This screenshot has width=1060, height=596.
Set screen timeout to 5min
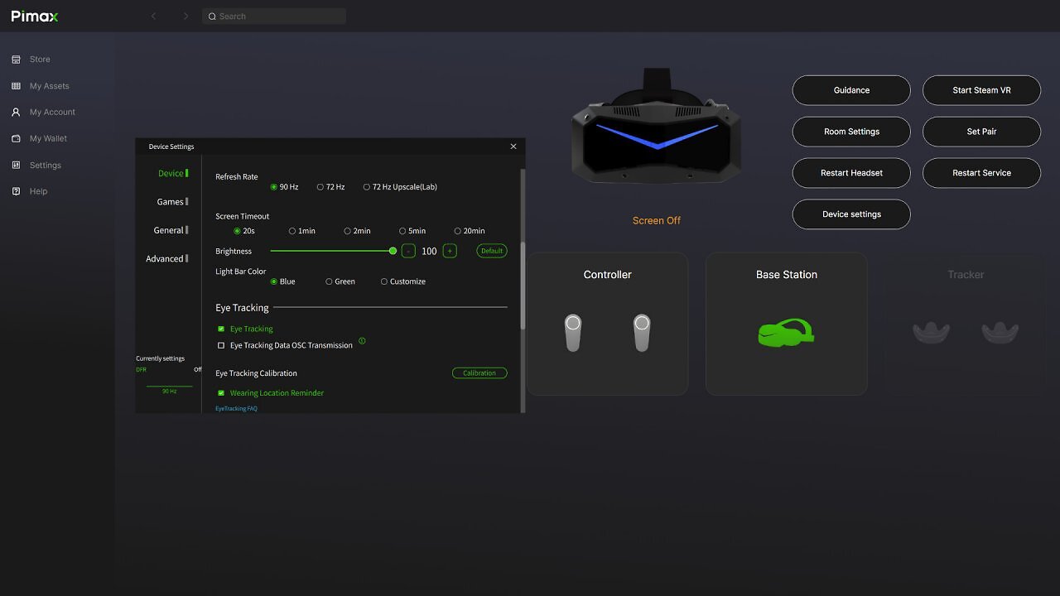click(x=412, y=231)
